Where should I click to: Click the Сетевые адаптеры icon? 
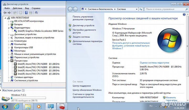click(12, 77)
